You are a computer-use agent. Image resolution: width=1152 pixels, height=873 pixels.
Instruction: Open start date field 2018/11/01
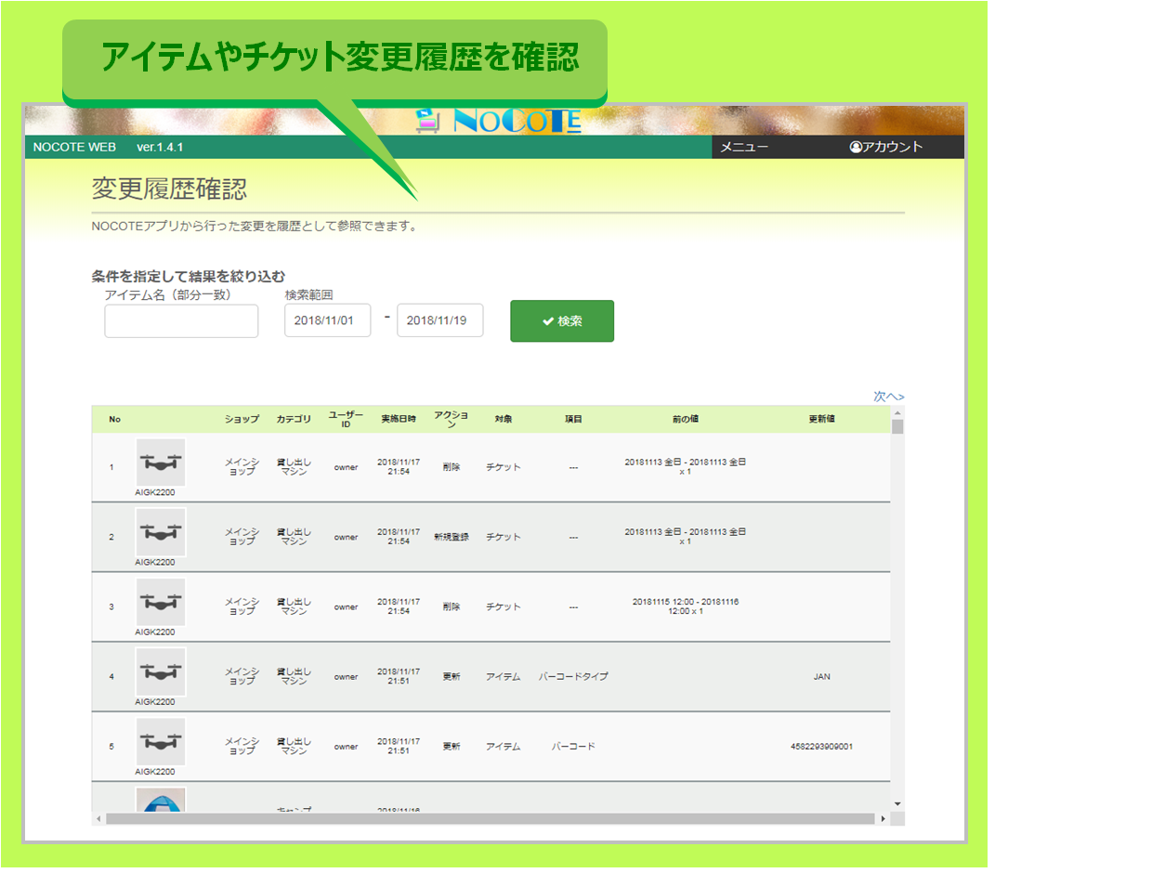coord(327,320)
